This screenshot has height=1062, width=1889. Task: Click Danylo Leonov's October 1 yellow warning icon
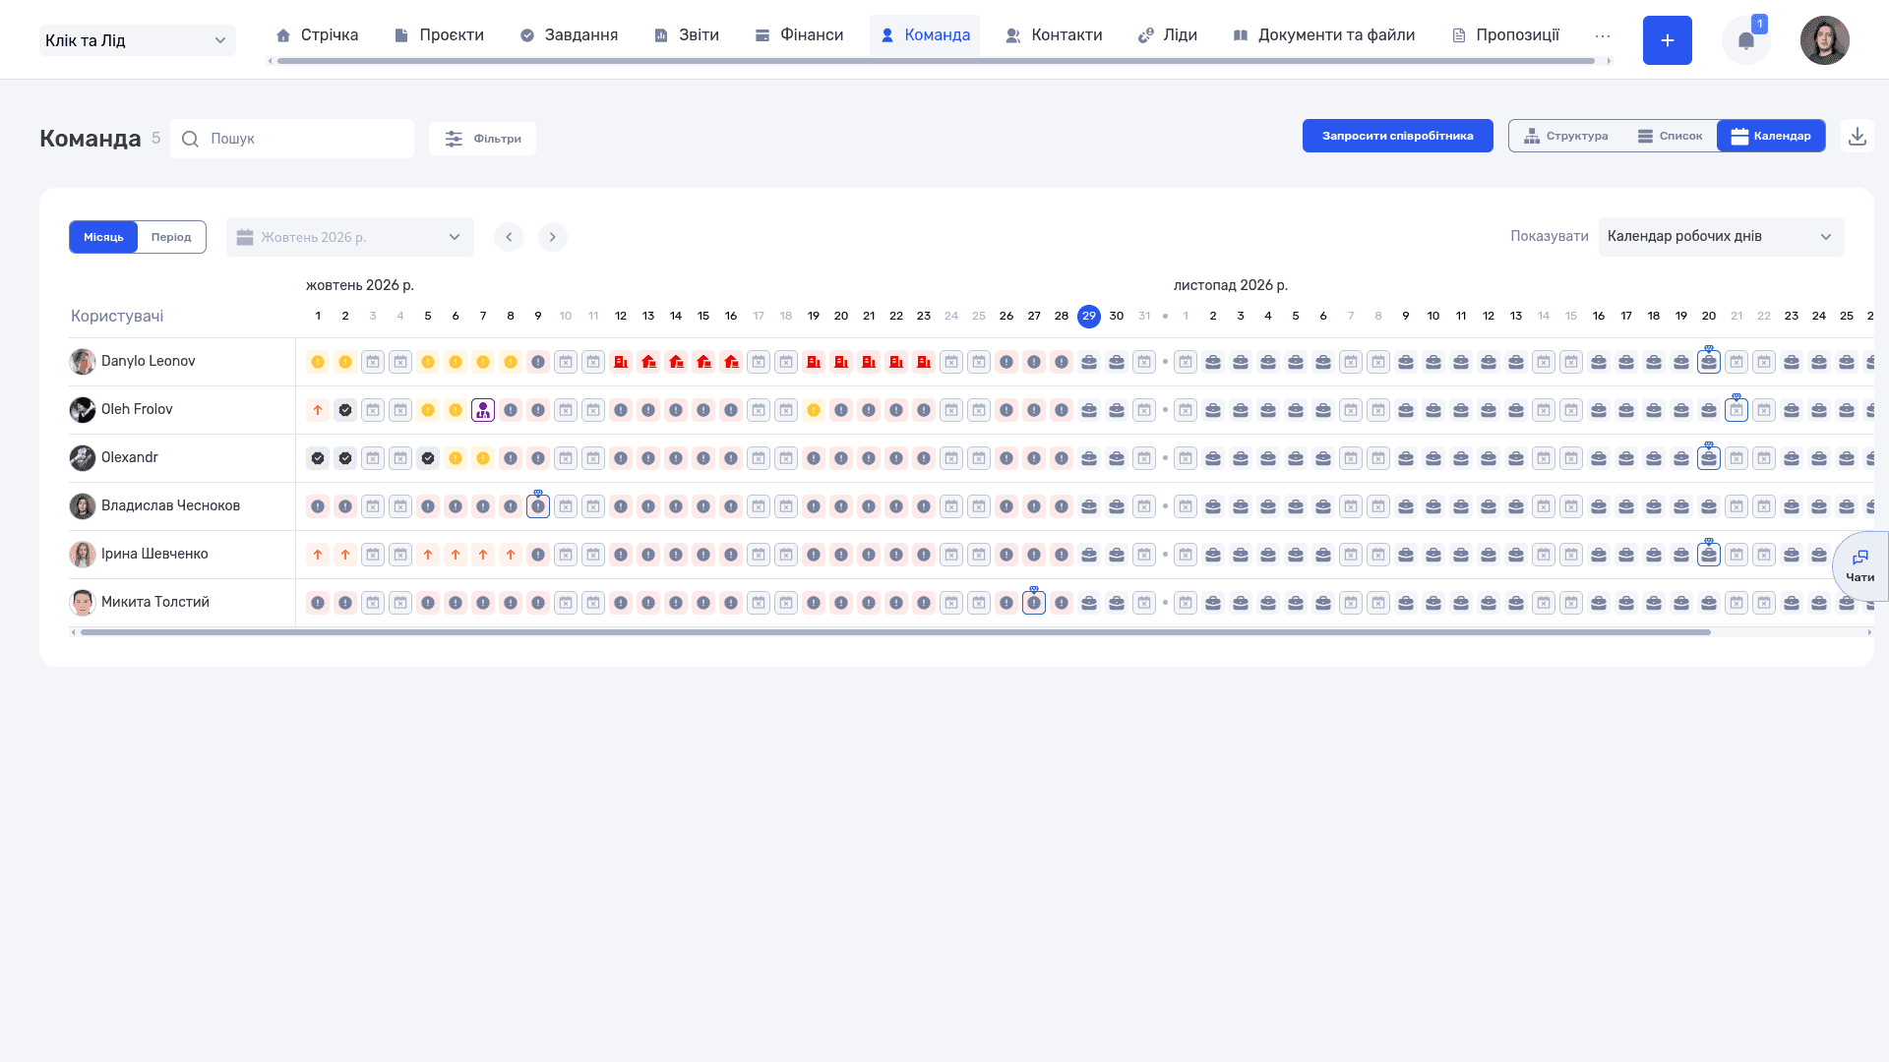318,362
